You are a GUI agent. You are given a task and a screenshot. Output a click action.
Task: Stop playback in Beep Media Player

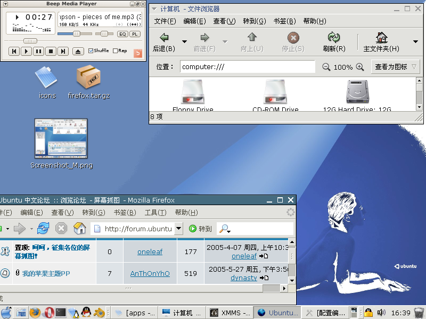[51, 51]
